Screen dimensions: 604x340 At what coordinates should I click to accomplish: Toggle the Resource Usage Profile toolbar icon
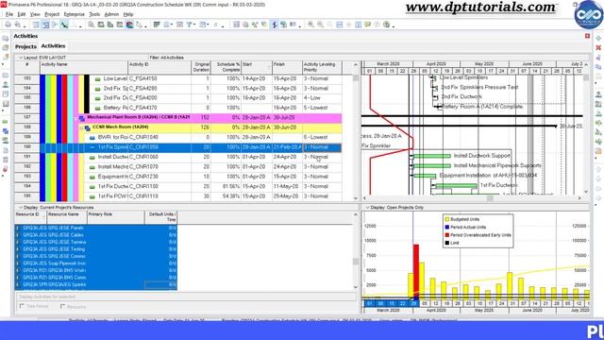(130, 25)
